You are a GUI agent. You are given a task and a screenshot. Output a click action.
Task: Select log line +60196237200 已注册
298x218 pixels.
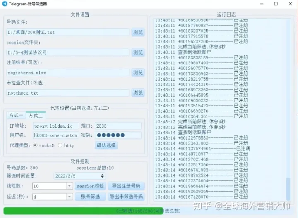click(x=201, y=42)
